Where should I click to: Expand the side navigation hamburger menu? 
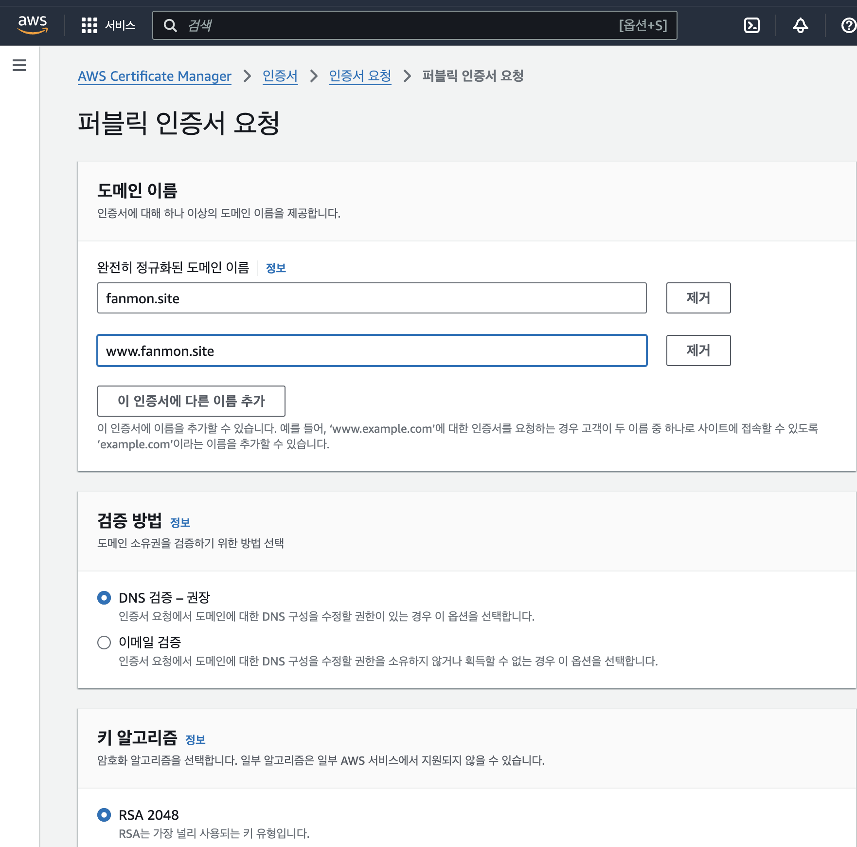coord(19,65)
